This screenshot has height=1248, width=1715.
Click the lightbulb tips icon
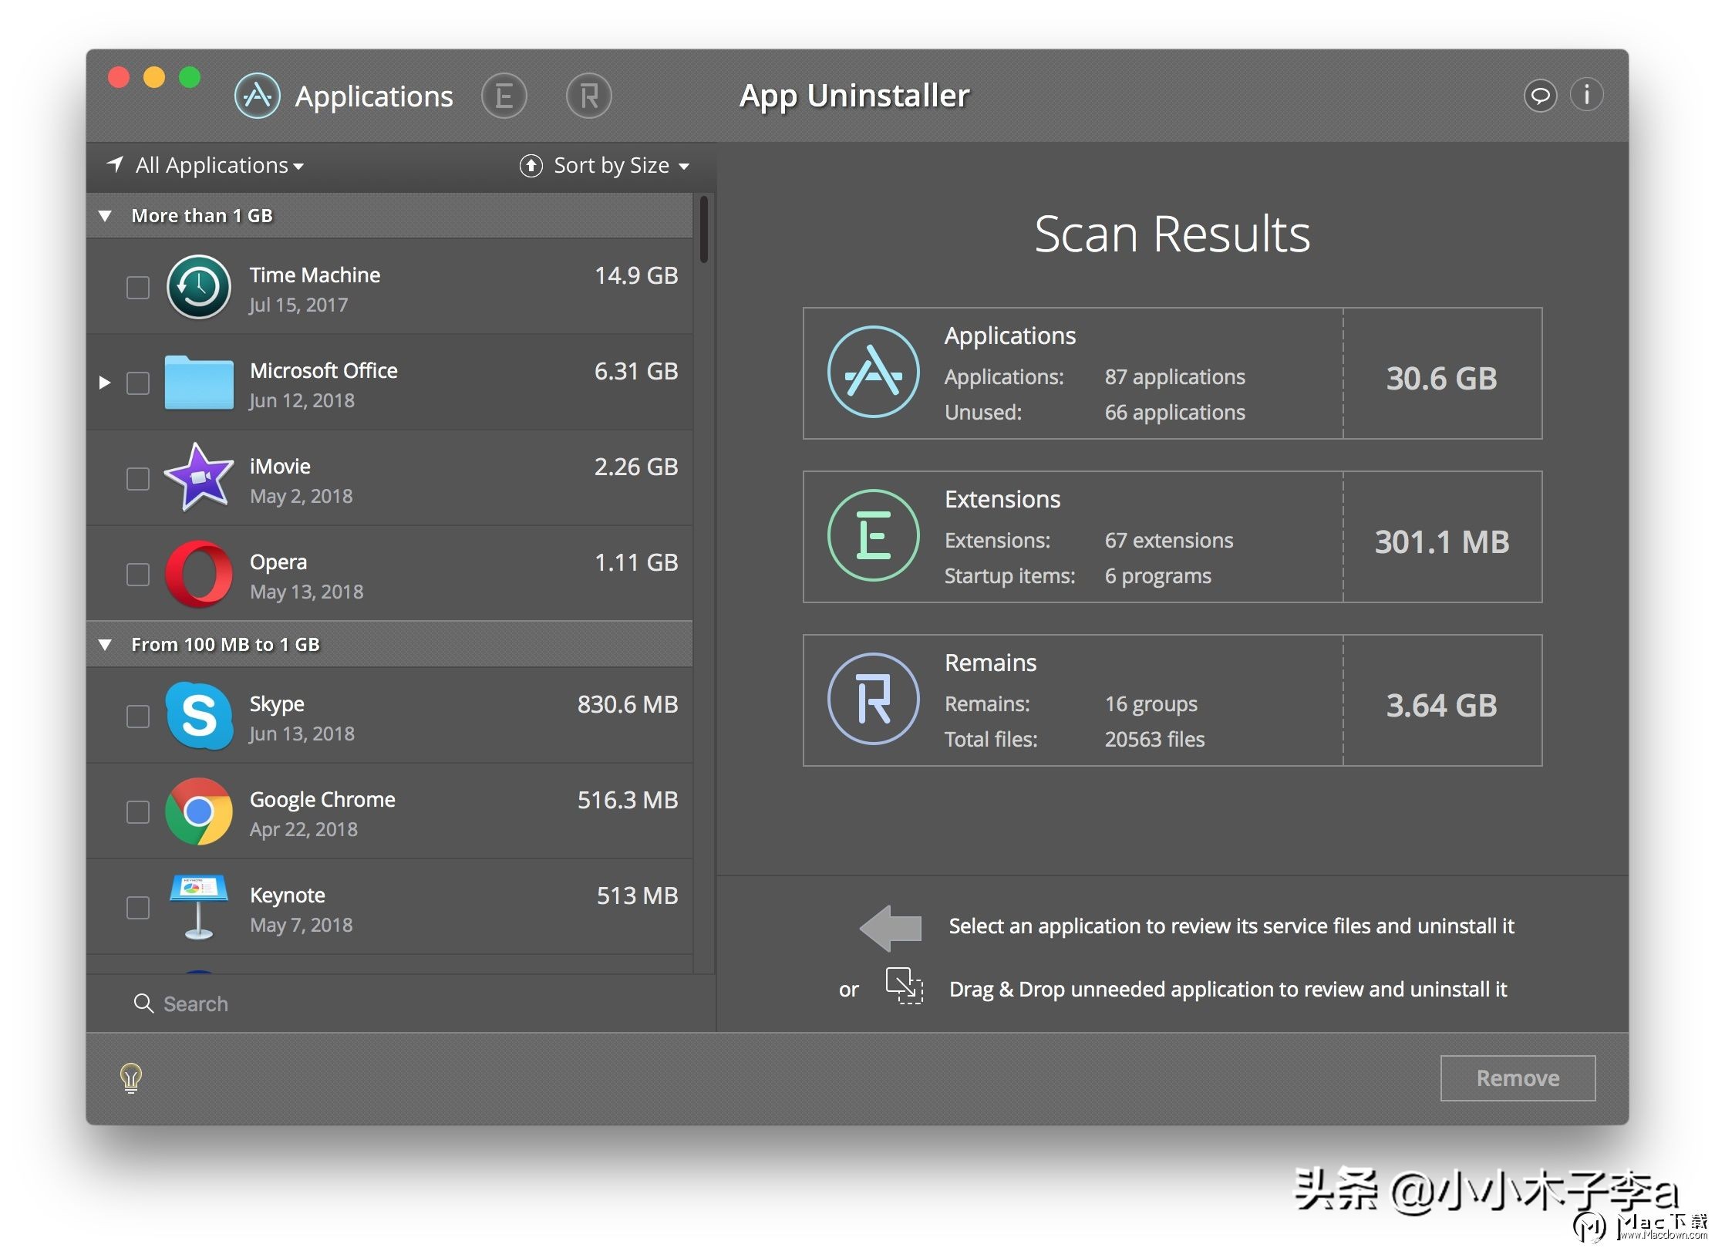[x=131, y=1078]
